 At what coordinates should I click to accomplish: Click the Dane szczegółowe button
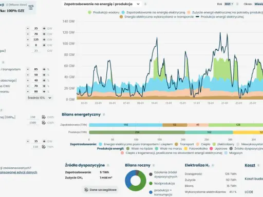[101, 190]
